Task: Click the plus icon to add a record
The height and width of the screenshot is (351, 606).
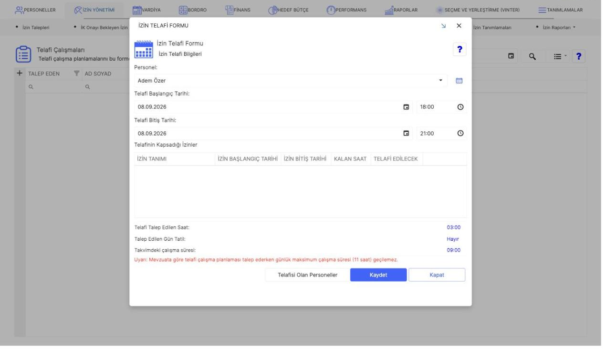Action: (x=19, y=74)
